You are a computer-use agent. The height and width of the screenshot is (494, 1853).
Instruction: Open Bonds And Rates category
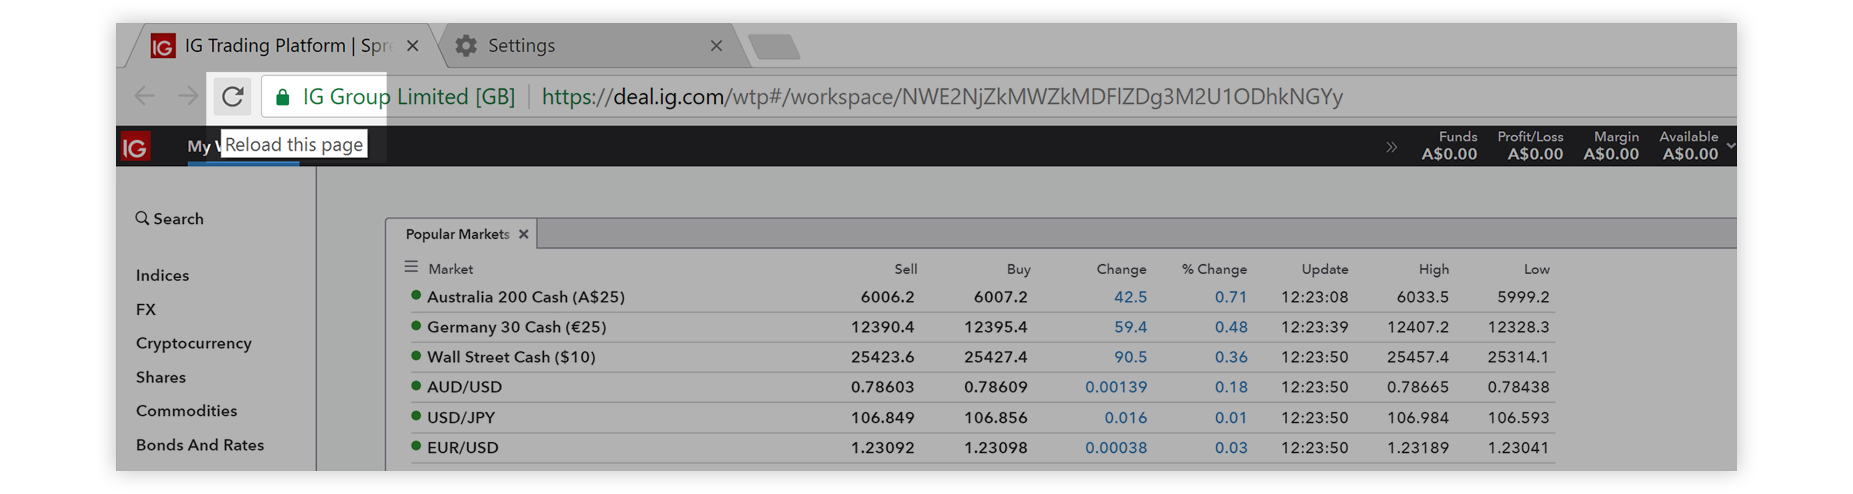pos(200,445)
